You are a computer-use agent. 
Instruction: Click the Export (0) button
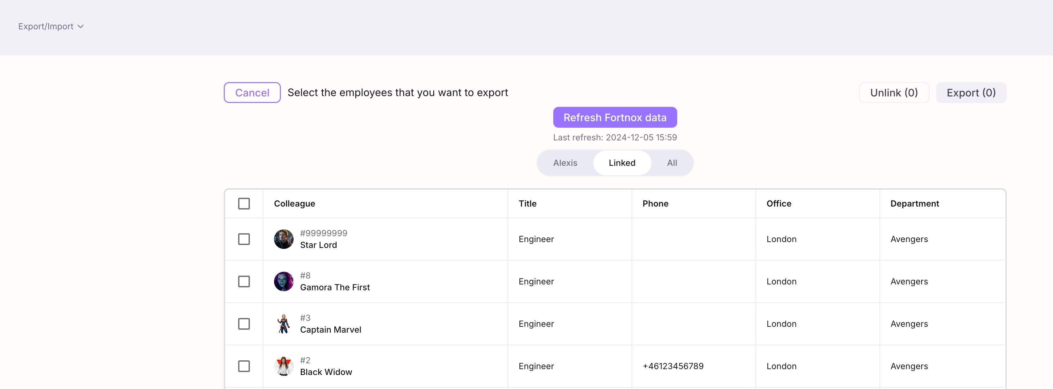click(971, 93)
